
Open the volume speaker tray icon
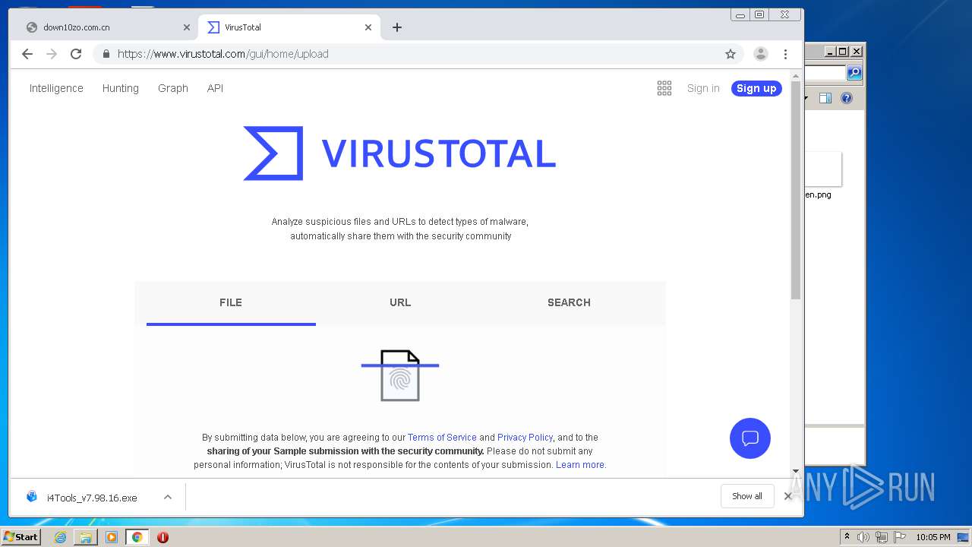click(863, 537)
